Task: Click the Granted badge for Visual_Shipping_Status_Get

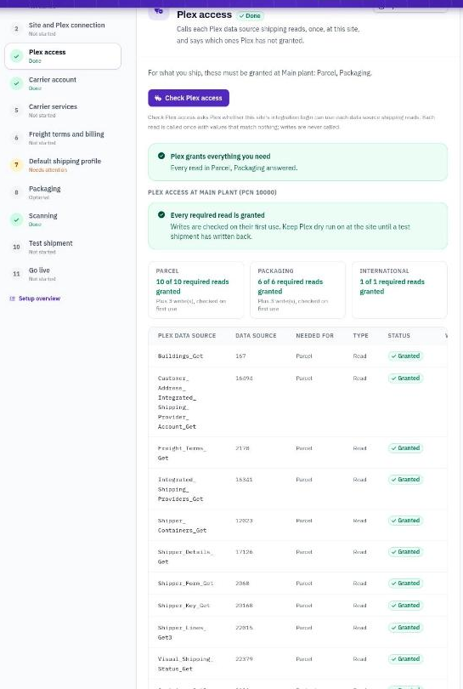Action: [x=405, y=658]
